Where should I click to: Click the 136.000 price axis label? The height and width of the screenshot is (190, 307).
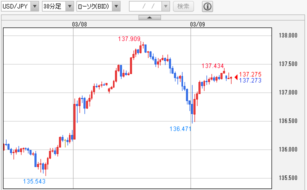coord(288,149)
